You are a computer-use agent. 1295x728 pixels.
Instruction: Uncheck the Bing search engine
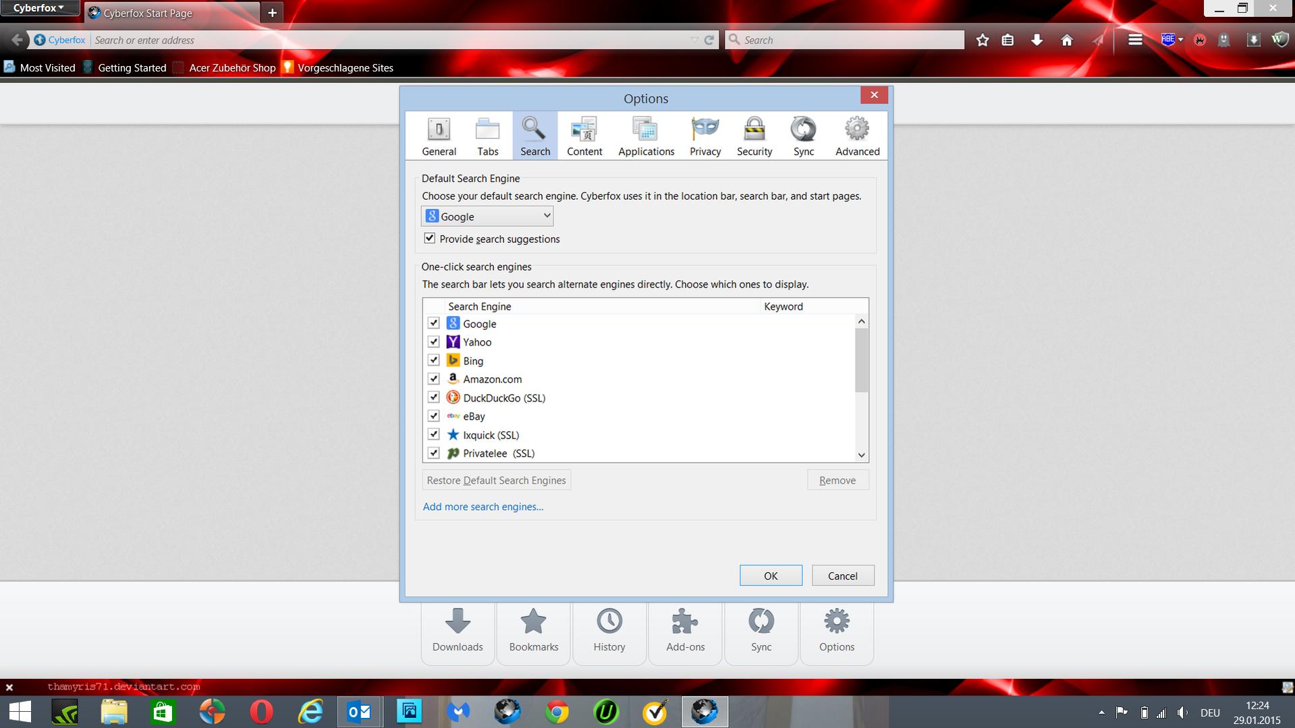433,360
